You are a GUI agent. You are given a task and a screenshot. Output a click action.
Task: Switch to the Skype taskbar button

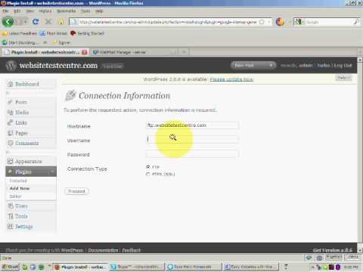click(137, 267)
